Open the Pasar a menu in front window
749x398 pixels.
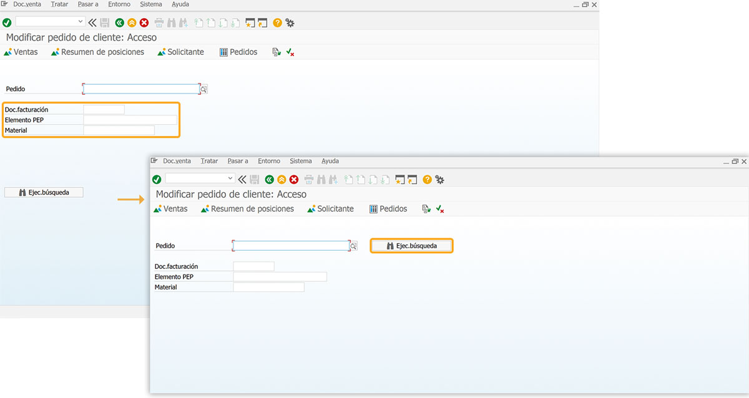coord(238,161)
